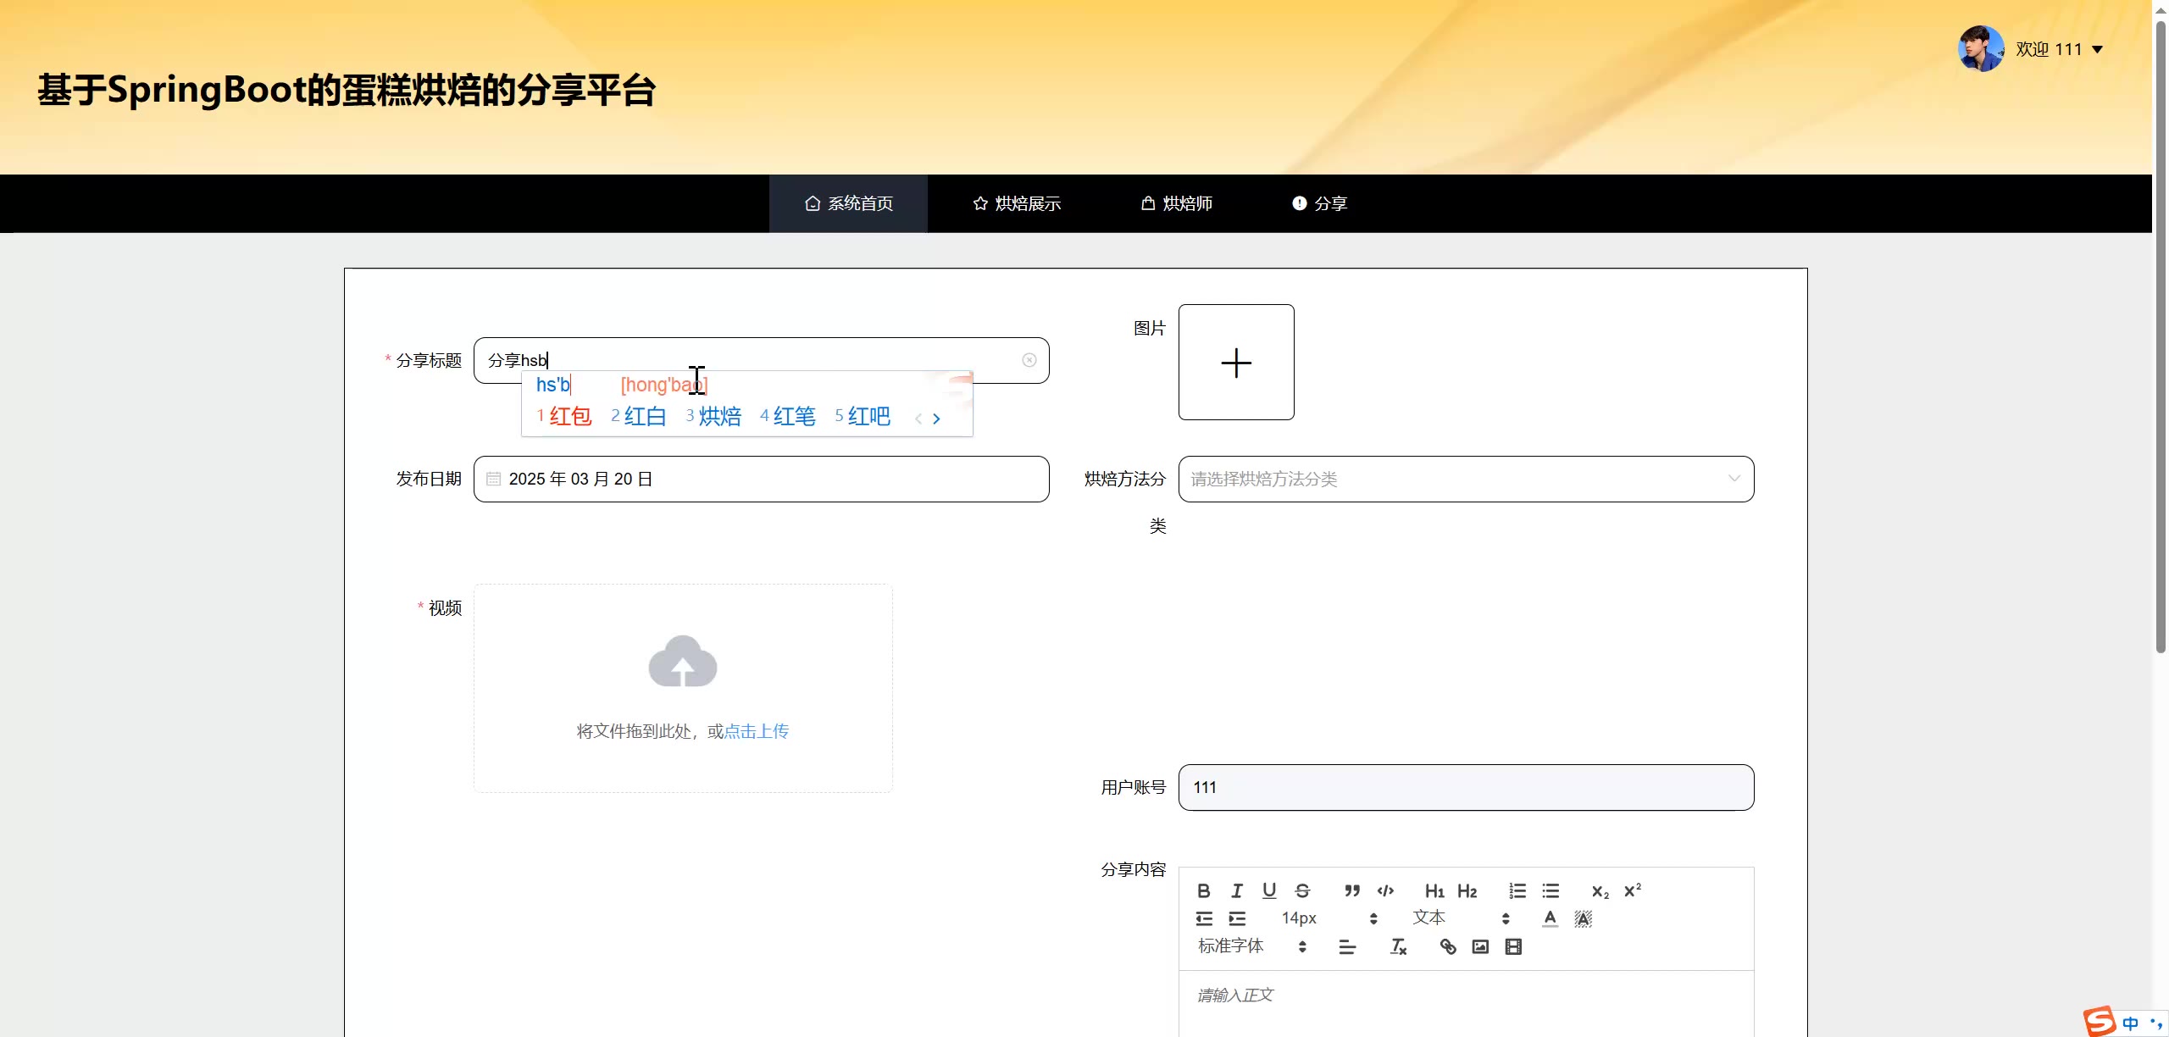Toggle strikethrough formatting in the editor

(x=1302, y=890)
